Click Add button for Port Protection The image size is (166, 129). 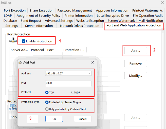pos(136,51)
